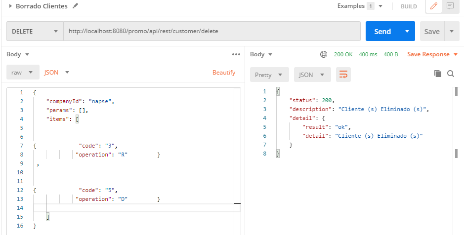This screenshot has height=235, width=464.
Task: Click the pencil icon beside Borrado Clientes
Action: click(x=75, y=6)
